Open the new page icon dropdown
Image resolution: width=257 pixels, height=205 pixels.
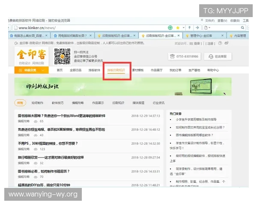tap(207, 28)
